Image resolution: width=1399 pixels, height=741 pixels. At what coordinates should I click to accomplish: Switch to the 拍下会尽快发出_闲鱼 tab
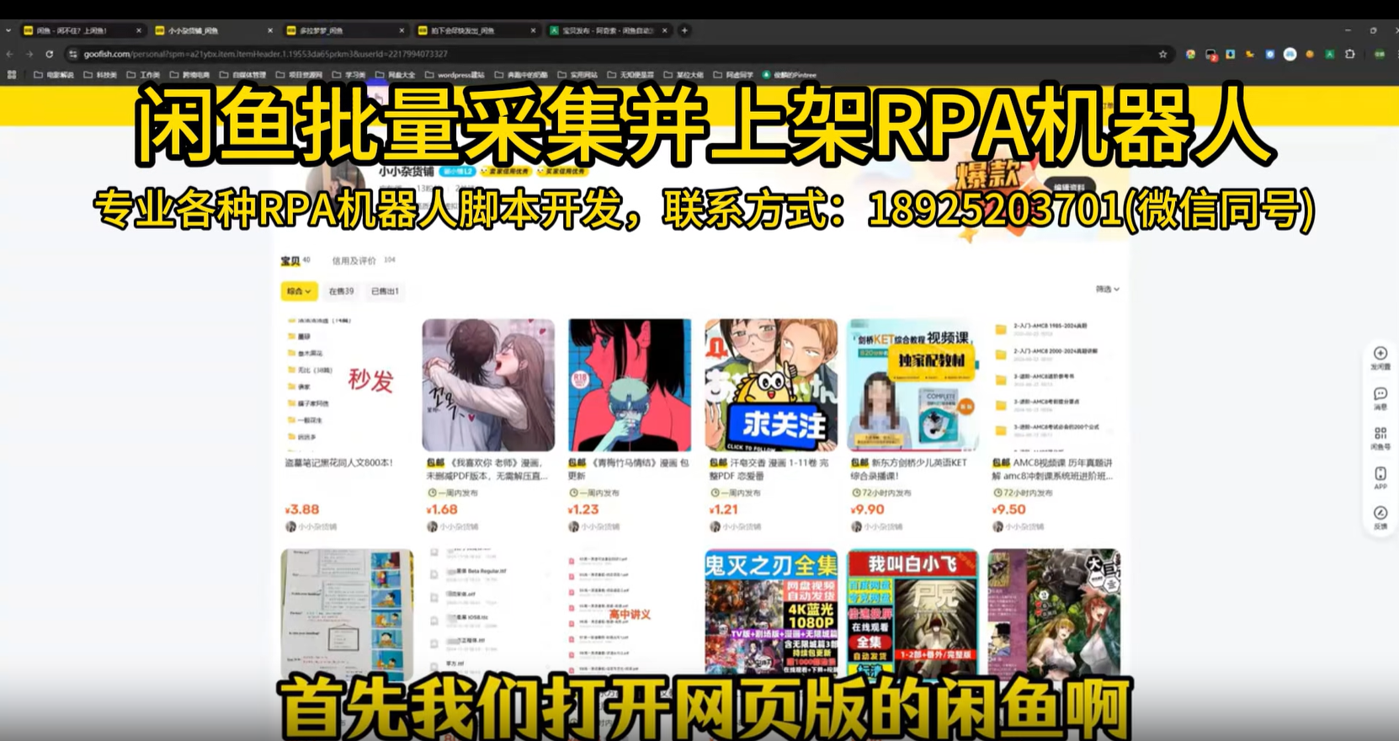tap(476, 30)
